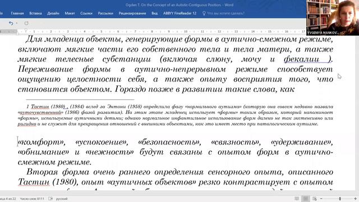This screenshot has height=202, width=359.
Task: Open the Дизайн tab
Action: 53,13
